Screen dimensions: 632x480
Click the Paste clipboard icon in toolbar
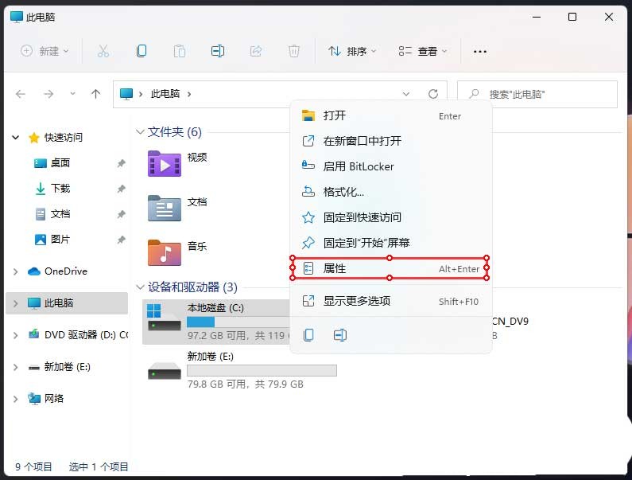tap(180, 51)
